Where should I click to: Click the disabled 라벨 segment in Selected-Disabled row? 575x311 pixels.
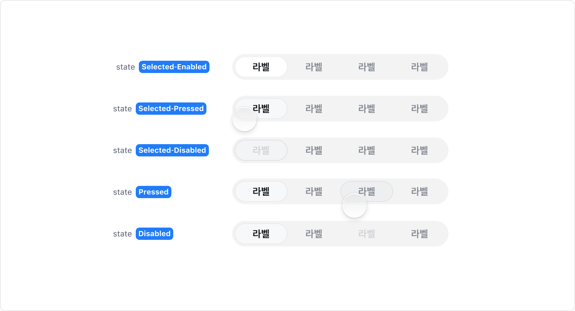pos(261,150)
